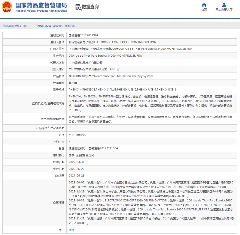
Task: Click the agent name 广州辉博信息技术有限公司
Action: click(86, 63)
